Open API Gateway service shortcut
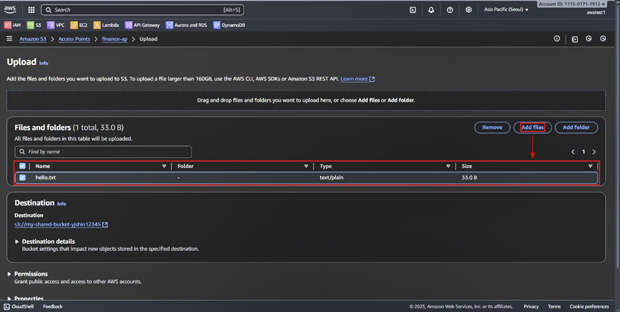 pyautogui.click(x=142, y=25)
